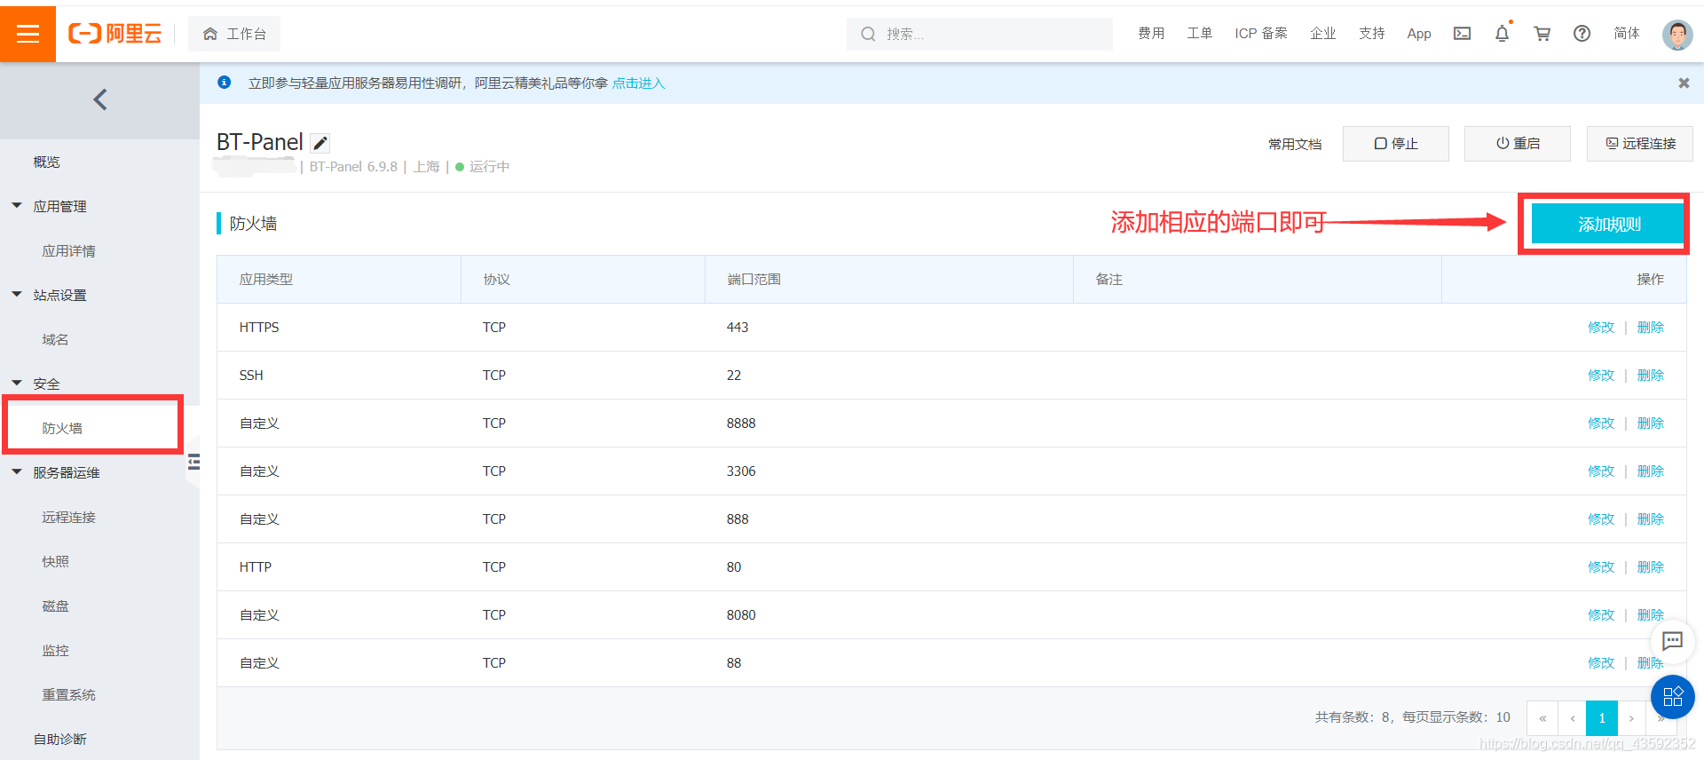Open the 工作台 workbench tab
The image size is (1704, 760).
[234, 34]
